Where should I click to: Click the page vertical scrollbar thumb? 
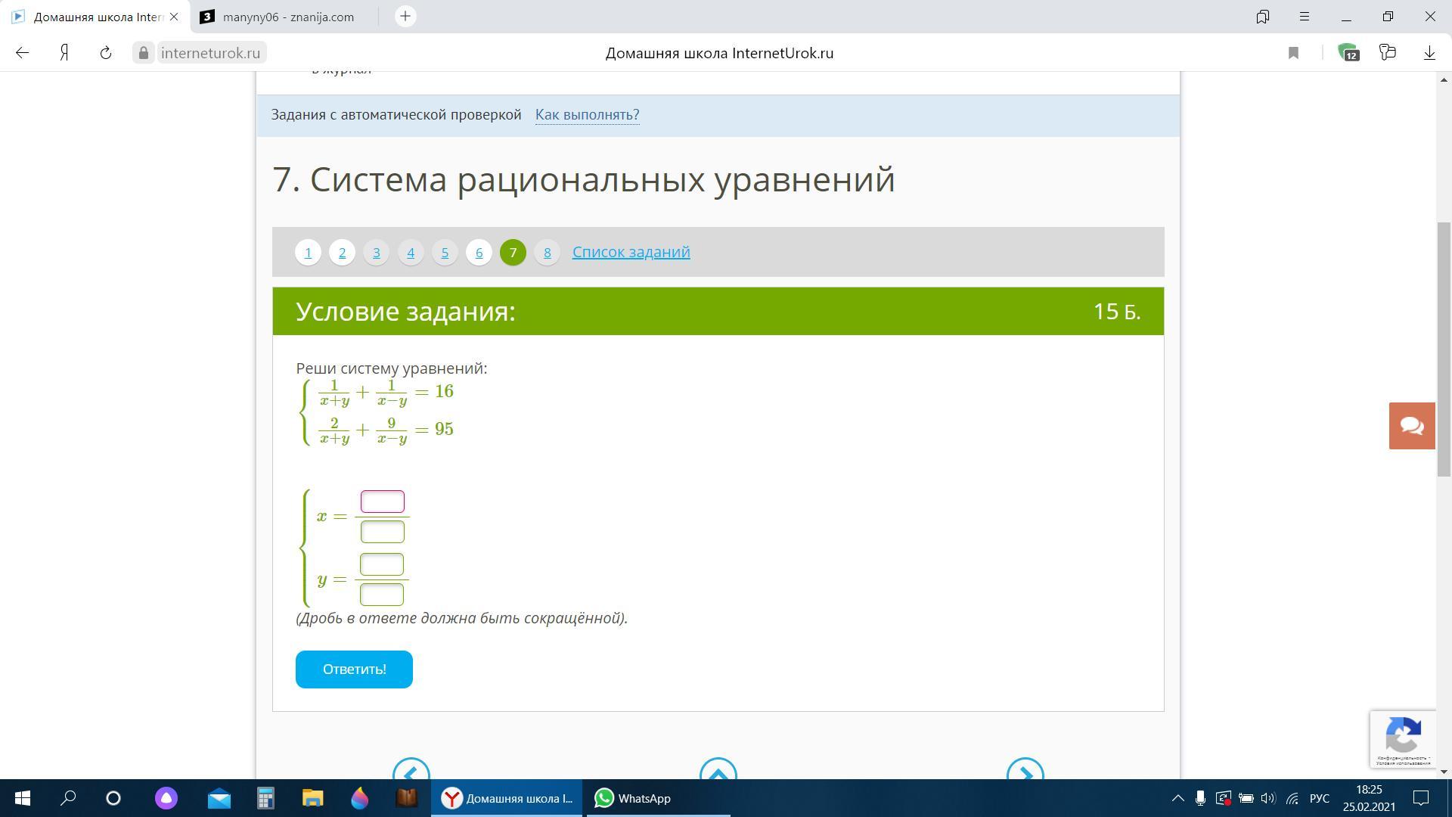pyautogui.click(x=1444, y=348)
